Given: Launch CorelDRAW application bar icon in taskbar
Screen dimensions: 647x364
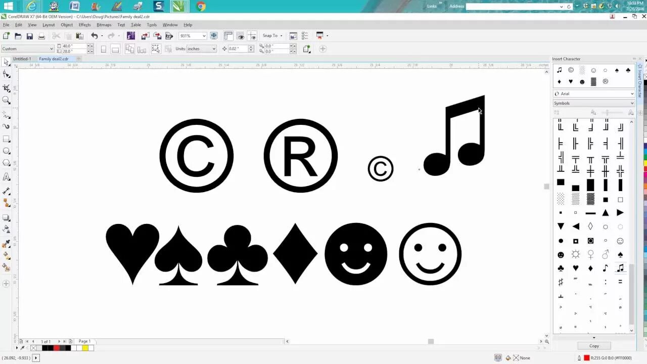Looking at the screenshot, I should 178,6.
